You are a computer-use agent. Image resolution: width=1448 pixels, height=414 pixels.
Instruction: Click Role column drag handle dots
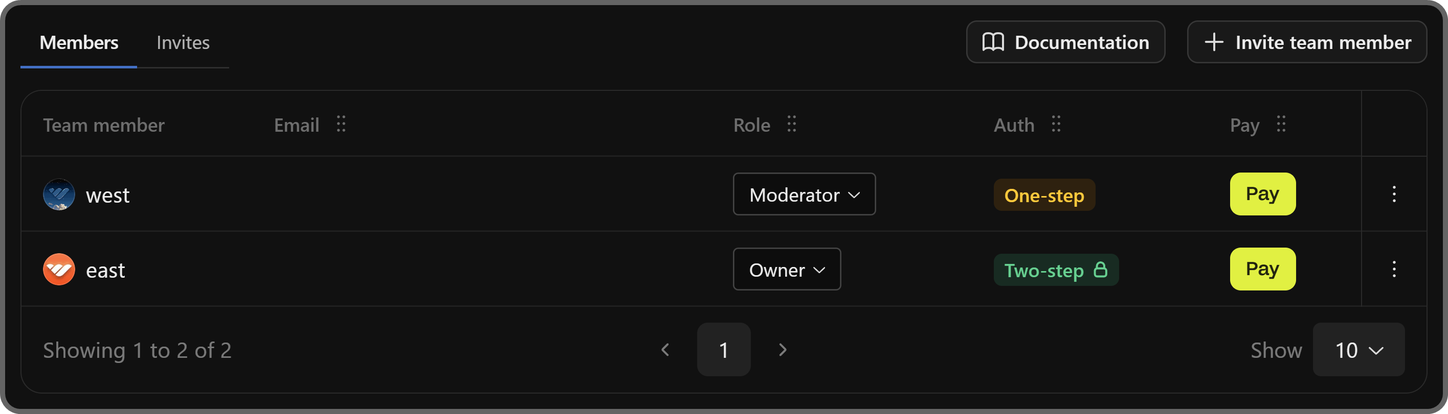(791, 124)
